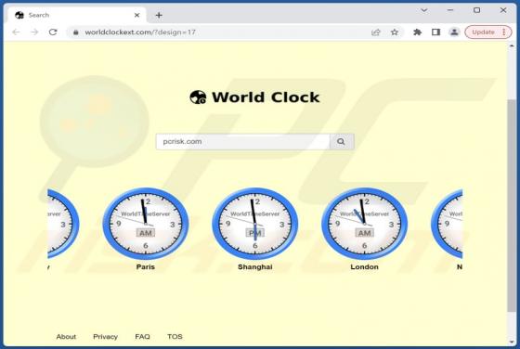Viewport: 520px width, 349px height.
Task: Click the vertical scrollbar thumb
Action: point(511,205)
